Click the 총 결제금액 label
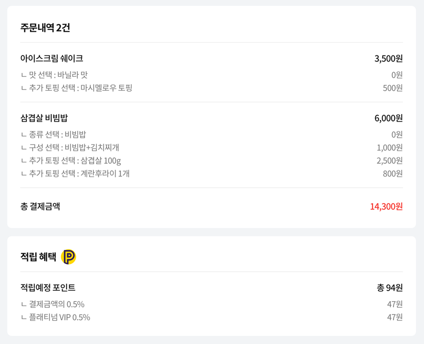Image resolution: width=424 pixels, height=344 pixels. coord(40,206)
